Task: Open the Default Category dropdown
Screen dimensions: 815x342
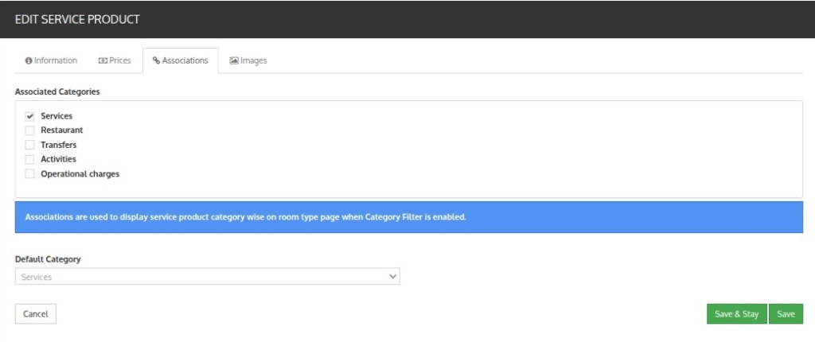Action: (x=208, y=277)
